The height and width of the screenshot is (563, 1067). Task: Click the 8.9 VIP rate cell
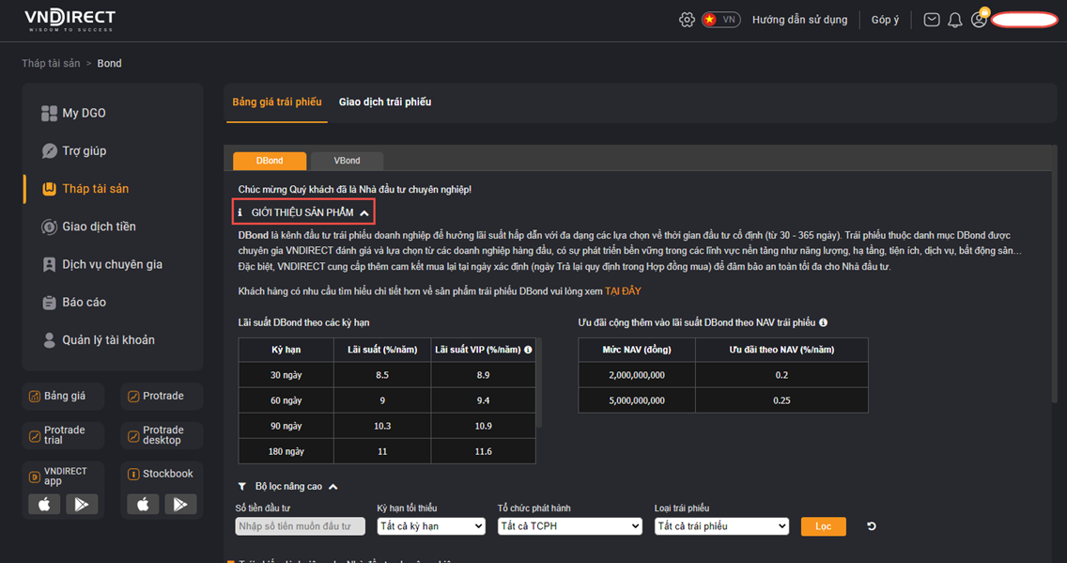pos(483,375)
